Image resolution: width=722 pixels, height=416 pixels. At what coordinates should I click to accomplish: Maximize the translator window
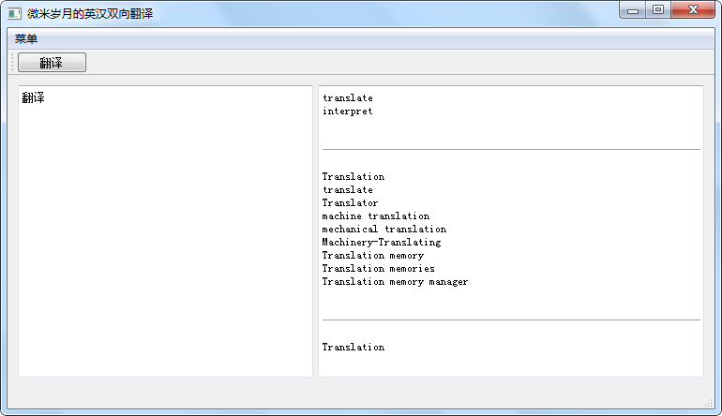[x=658, y=10]
